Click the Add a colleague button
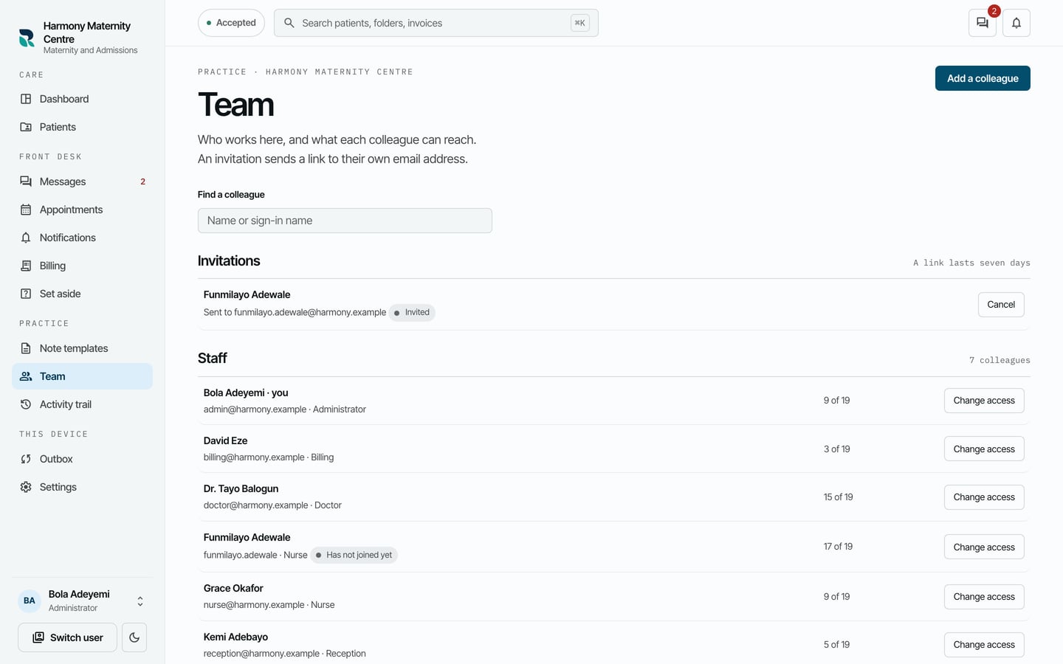 coord(983,78)
